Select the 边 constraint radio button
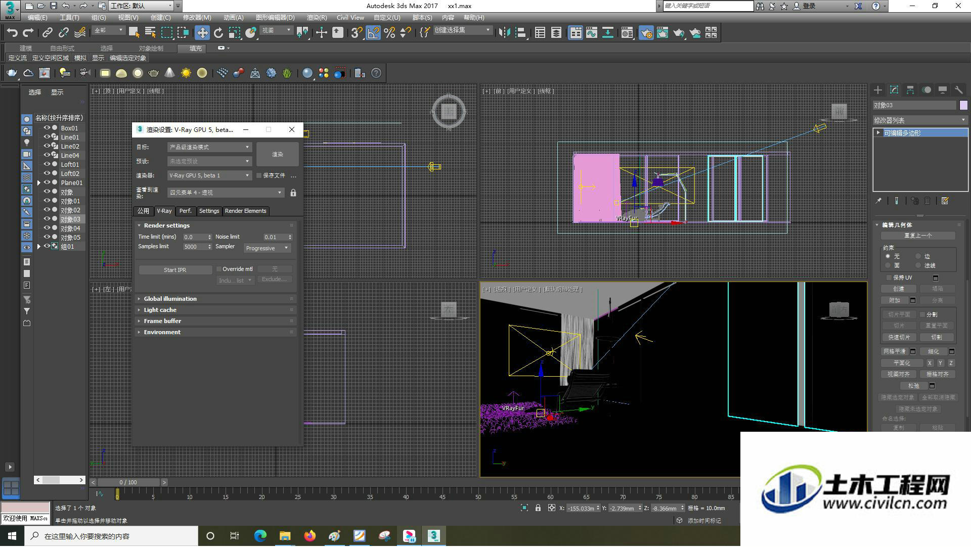Image resolution: width=971 pixels, height=547 pixels. (x=918, y=256)
